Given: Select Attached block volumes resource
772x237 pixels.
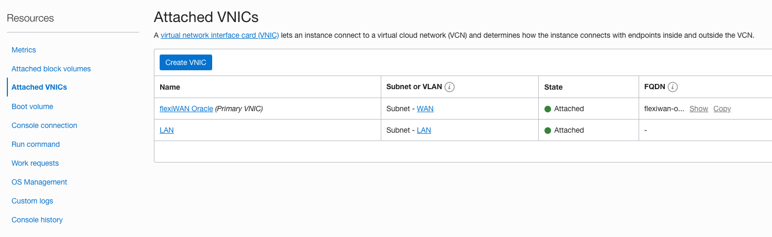Looking at the screenshot, I should coord(51,69).
